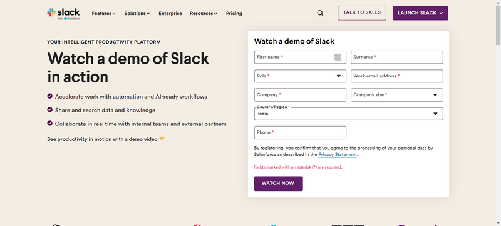Open the Privacy Statement link
501x226 pixels.
[x=338, y=154]
